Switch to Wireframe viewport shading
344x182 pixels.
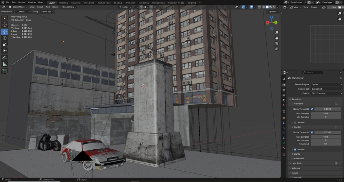tap(264, 7)
